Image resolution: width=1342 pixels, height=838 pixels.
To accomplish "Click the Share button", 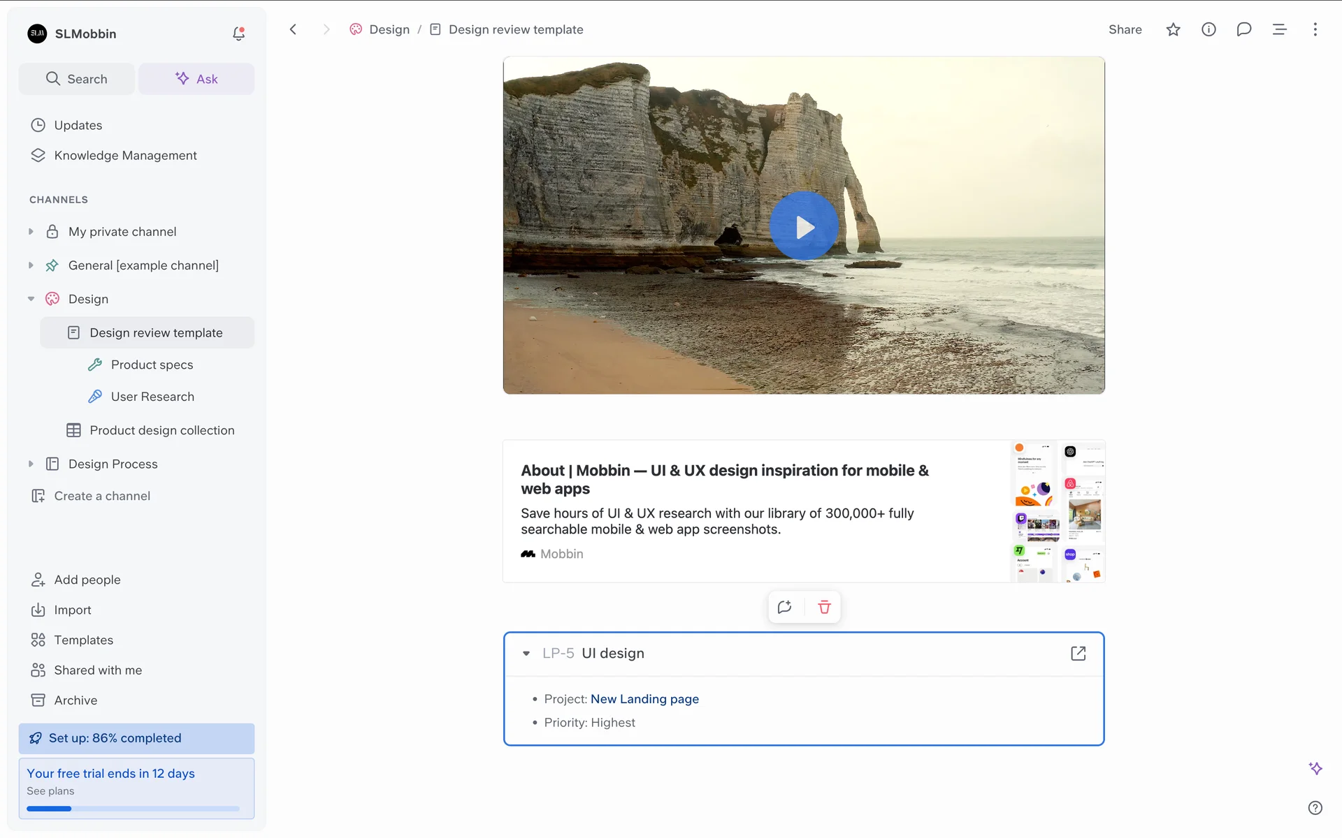I will coord(1125,29).
